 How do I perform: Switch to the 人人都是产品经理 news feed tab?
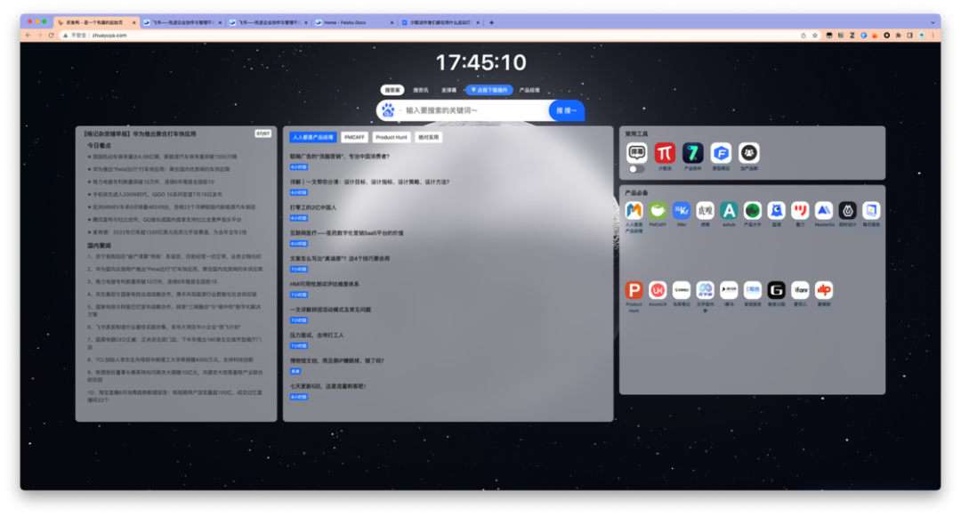click(312, 137)
